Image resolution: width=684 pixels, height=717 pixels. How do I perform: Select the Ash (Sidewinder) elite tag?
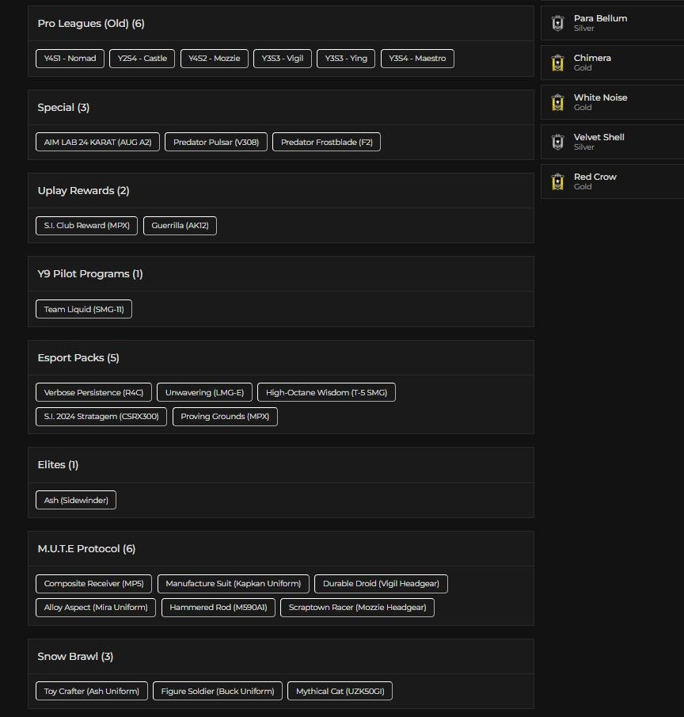click(x=76, y=500)
